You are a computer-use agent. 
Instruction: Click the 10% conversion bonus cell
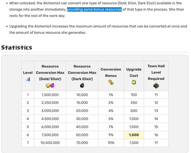pos(111,143)
